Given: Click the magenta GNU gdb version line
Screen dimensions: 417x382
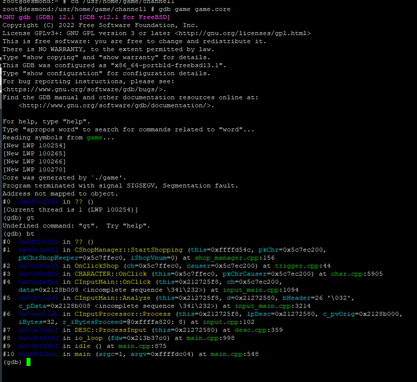Looking at the screenshot, I should [x=86, y=17].
